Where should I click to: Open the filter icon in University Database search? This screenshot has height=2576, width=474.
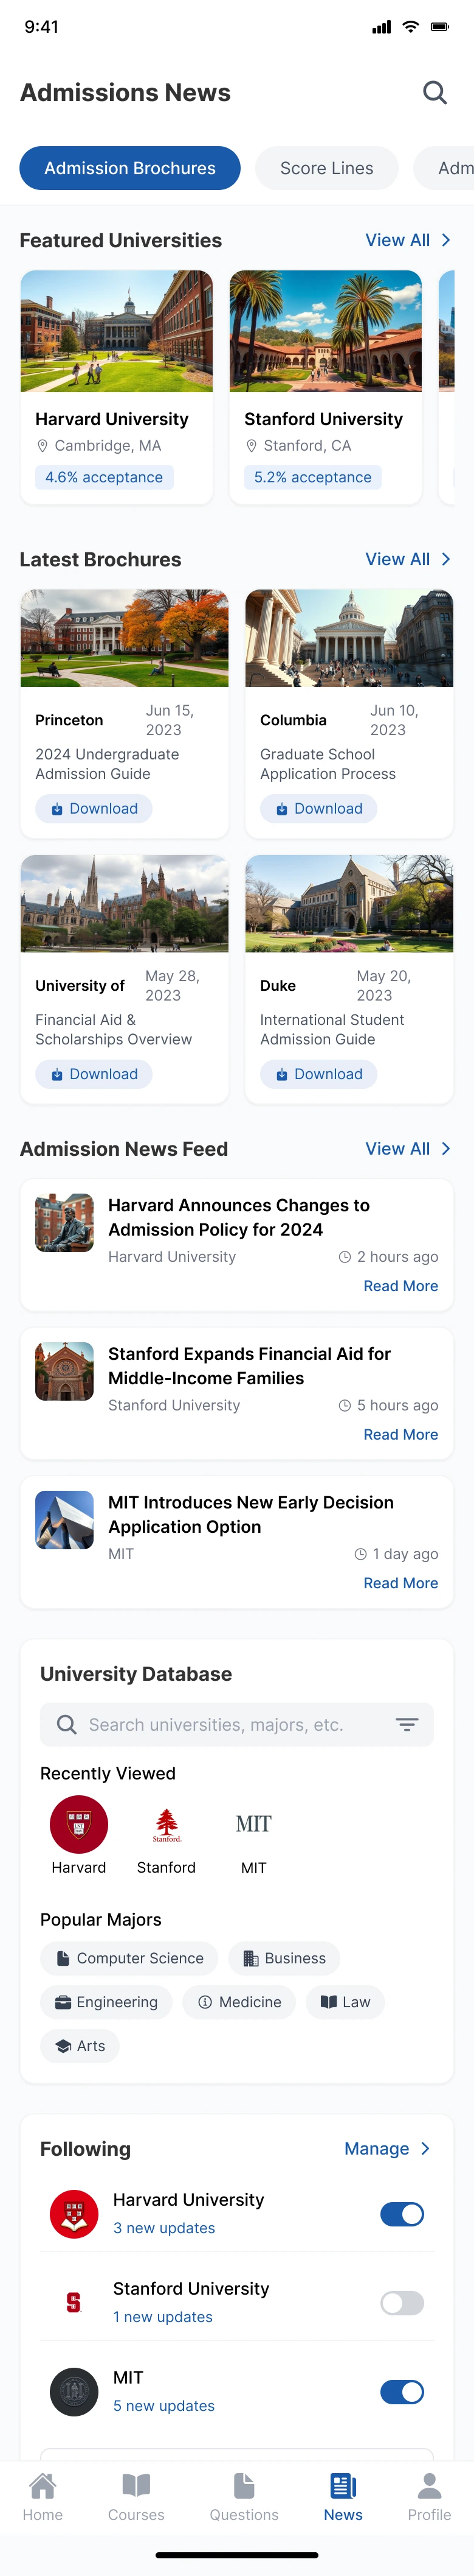click(x=406, y=1724)
